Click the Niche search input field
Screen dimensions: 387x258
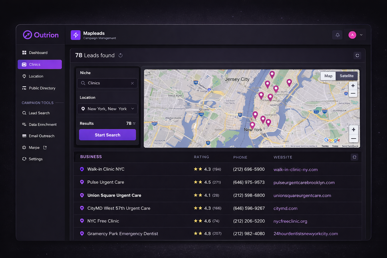(107, 83)
